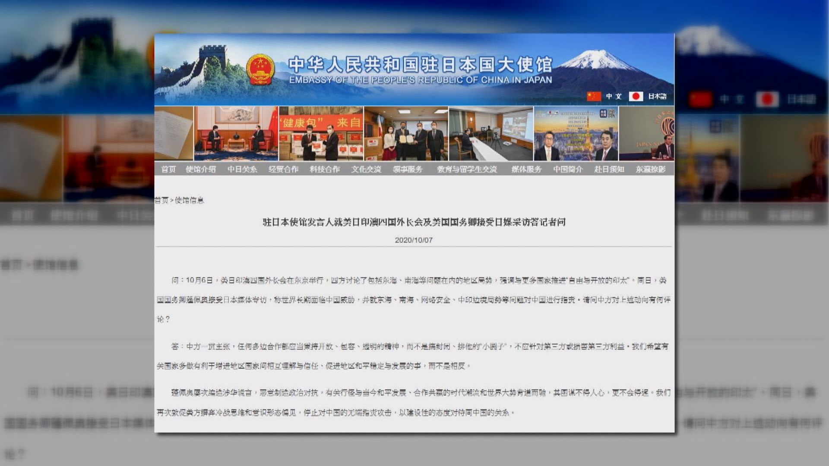Viewport: 829px width, 466px height.
Task: Click the national emblem in the banner
Action: [x=261, y=68]
